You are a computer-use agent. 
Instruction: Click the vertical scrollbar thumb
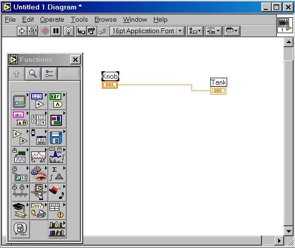(289, 53)
